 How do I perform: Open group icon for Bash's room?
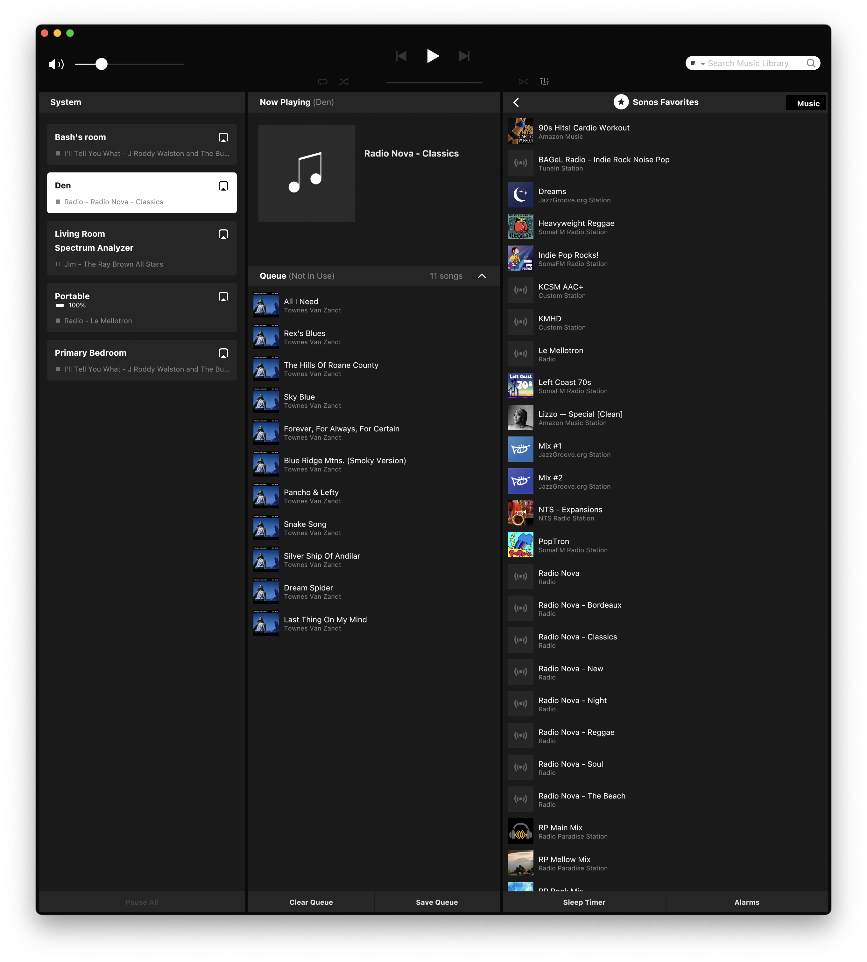point(223,138)
